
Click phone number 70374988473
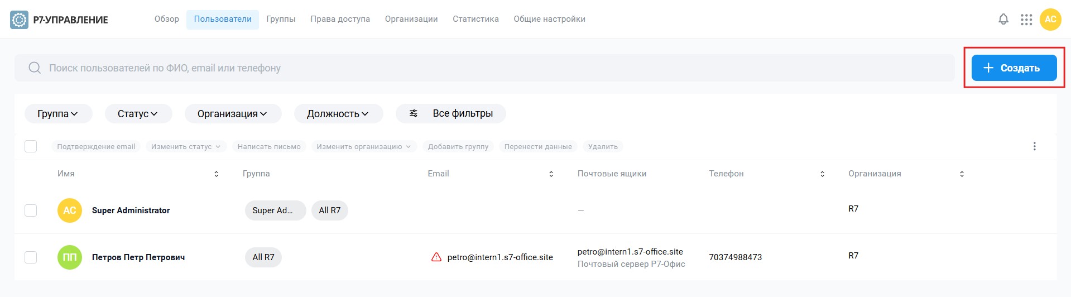pyautogui.click(x=736, y=257)
